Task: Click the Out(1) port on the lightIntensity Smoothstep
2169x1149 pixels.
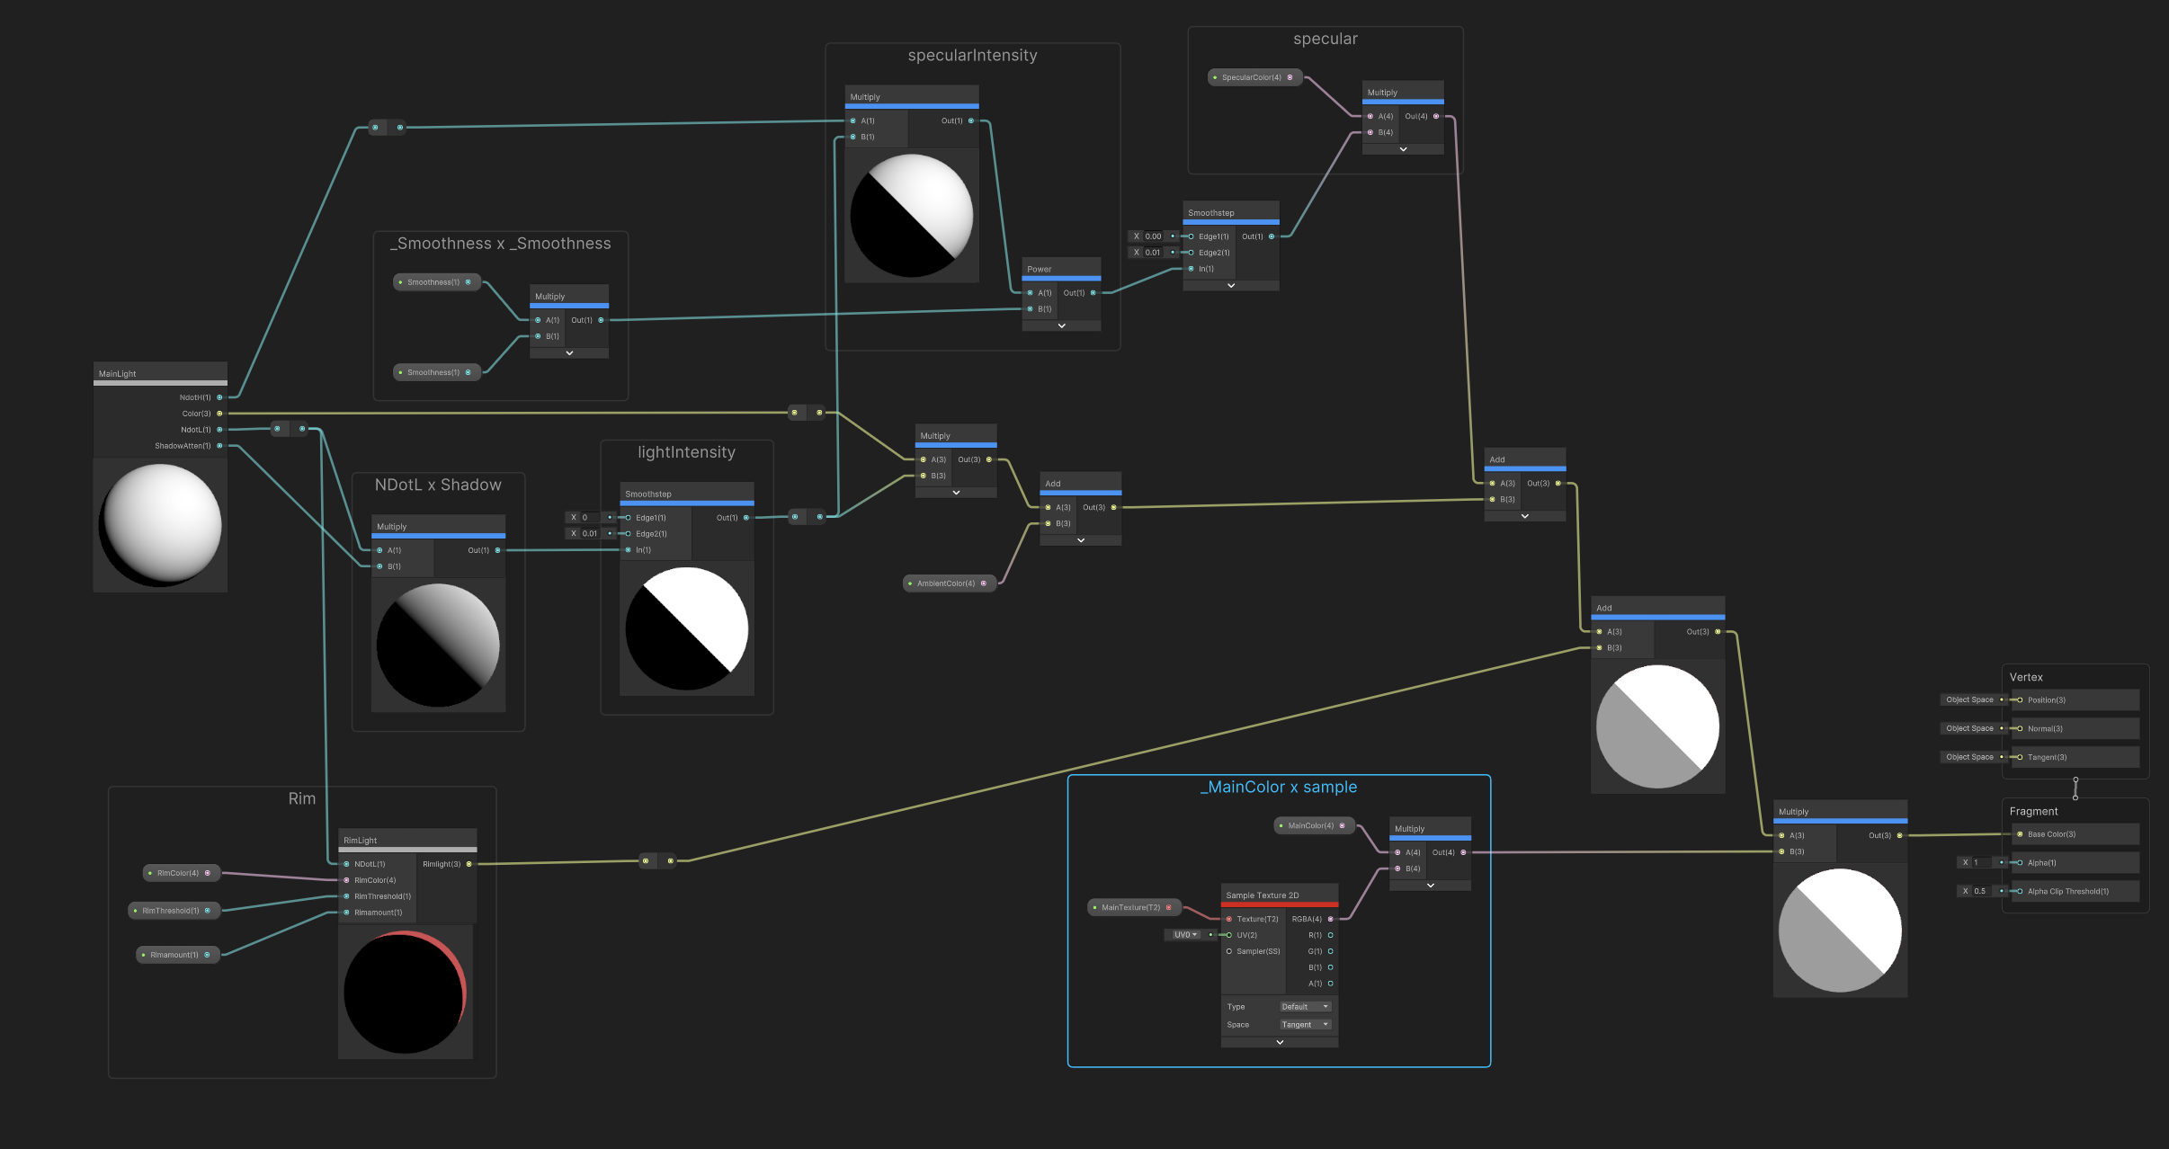Action: point(745,518)
